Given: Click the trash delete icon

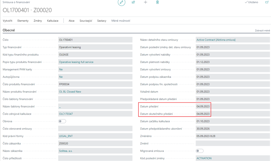Looking at the screenshot, I should tap(157, 2).
